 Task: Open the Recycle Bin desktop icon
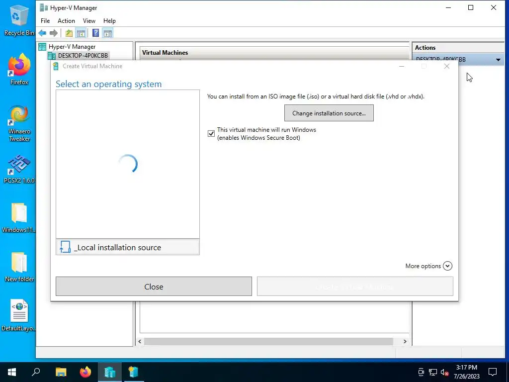[19, 20]
